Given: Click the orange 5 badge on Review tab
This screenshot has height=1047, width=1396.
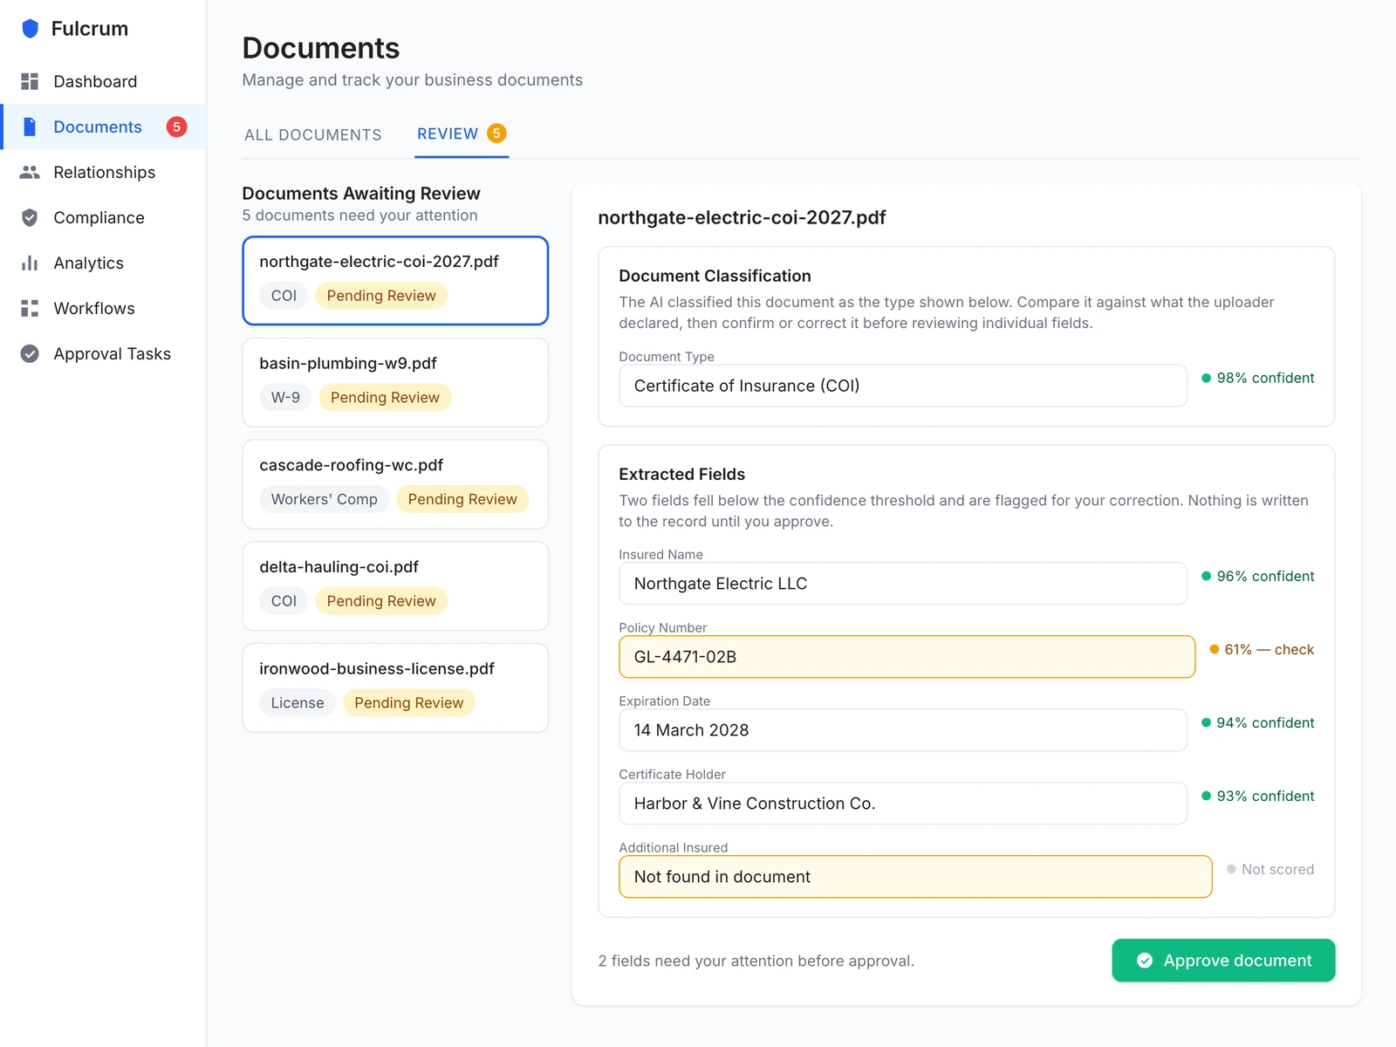Looking at the screenshot, I should [x=496, y=133].
